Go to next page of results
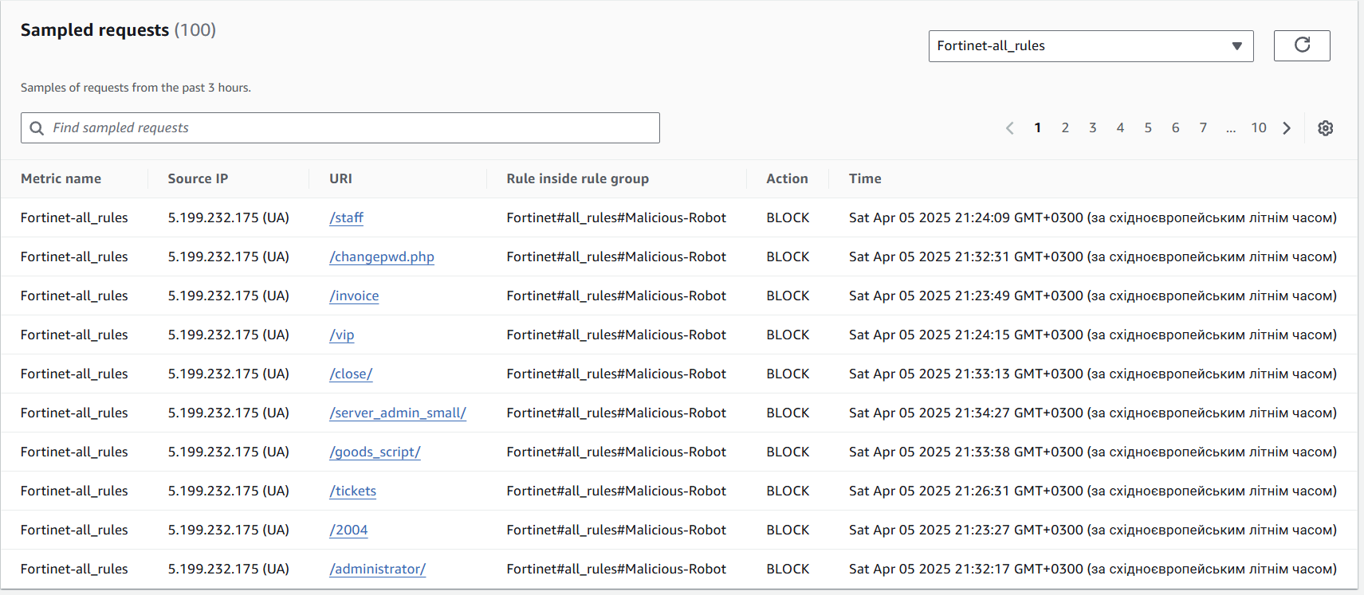Viewport: 1364px width, 595px height. pos(1287,128)
